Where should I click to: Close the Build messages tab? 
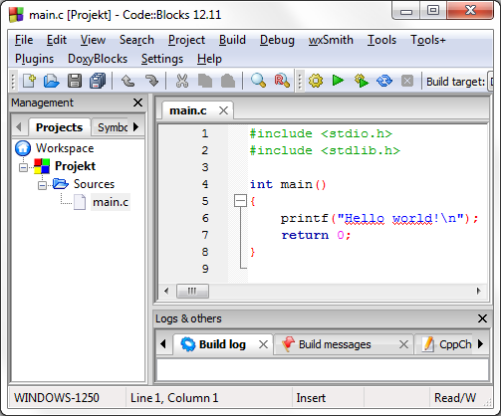click(403, 344)
